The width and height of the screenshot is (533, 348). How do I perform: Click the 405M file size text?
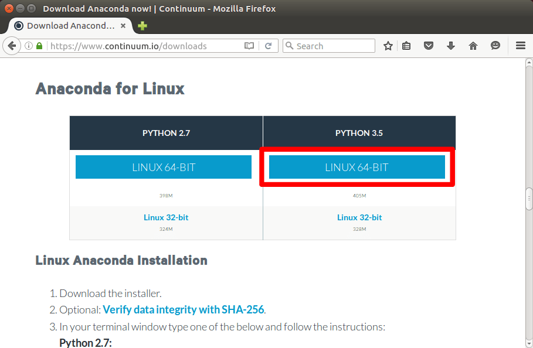359,196
